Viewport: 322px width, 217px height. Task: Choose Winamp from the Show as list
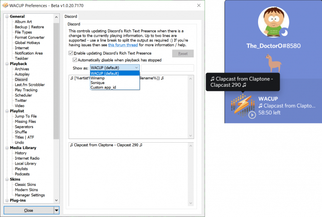[115, 78]
